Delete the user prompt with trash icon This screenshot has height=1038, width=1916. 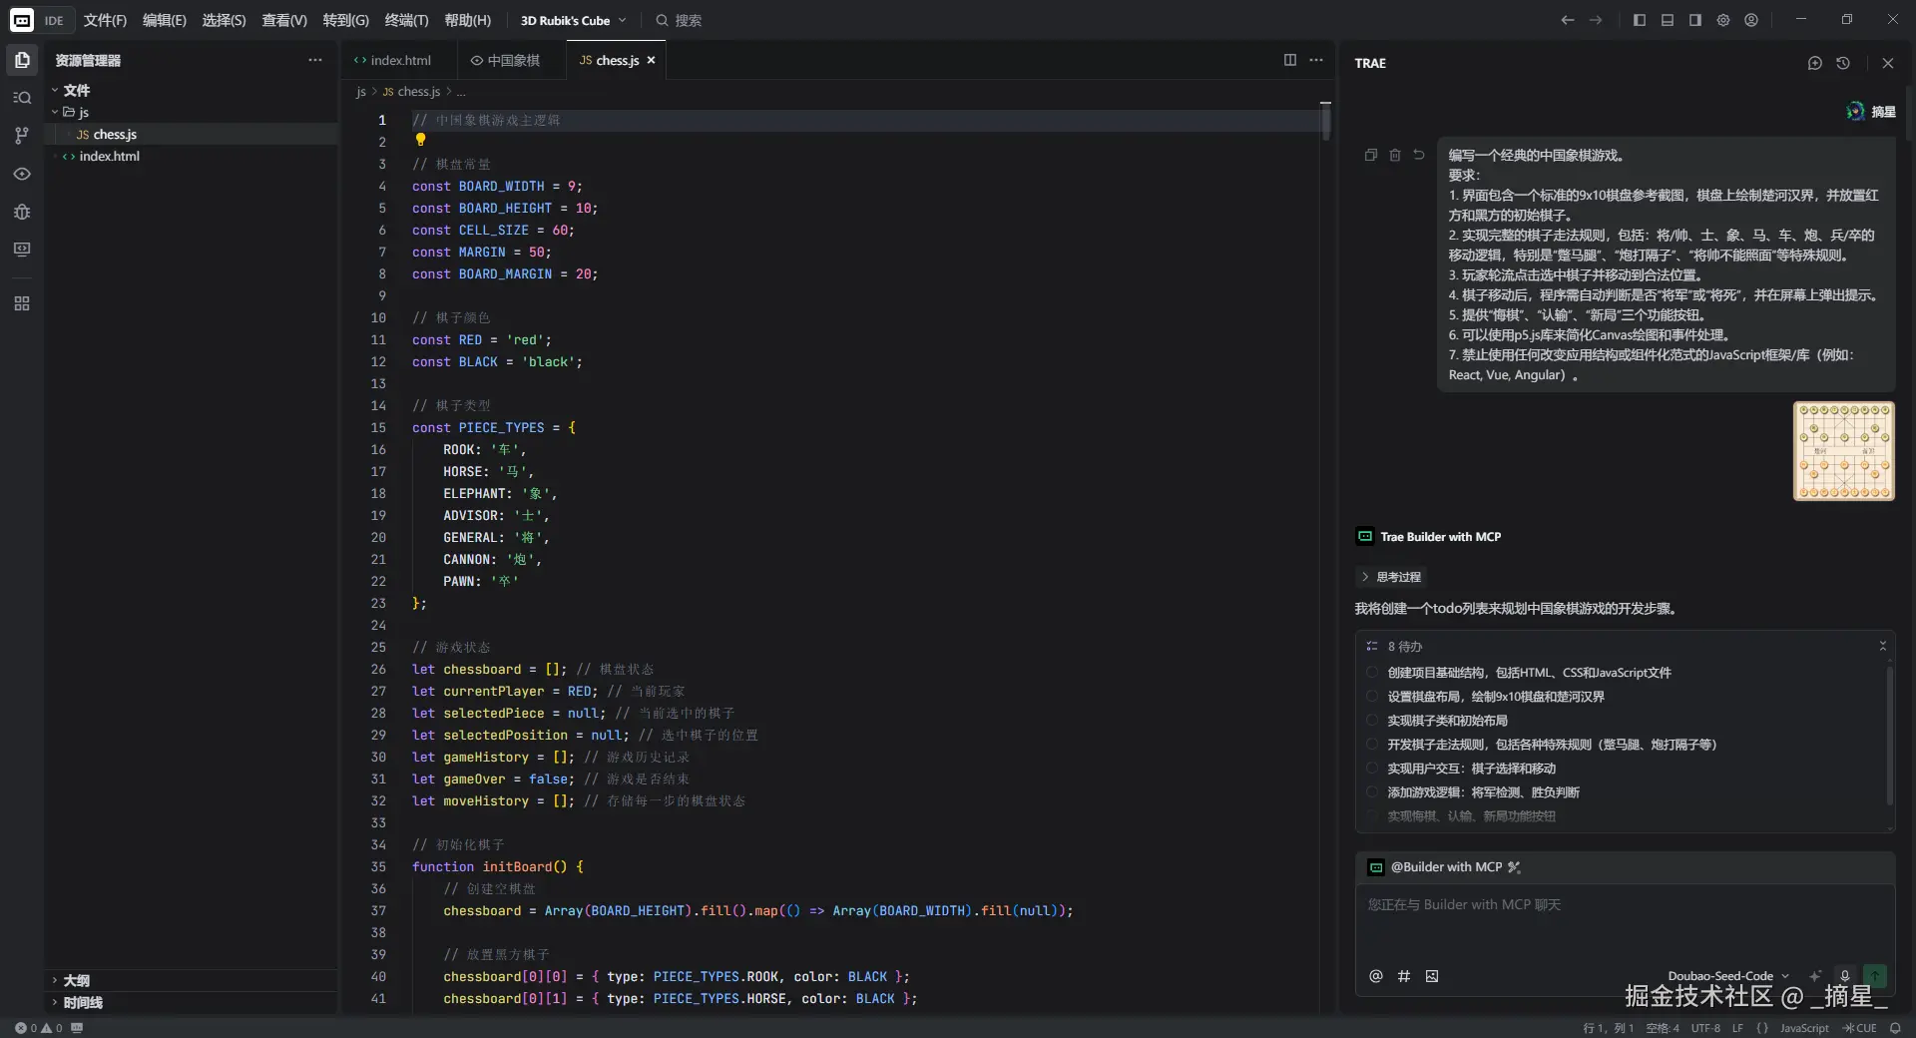[1394, 155]
